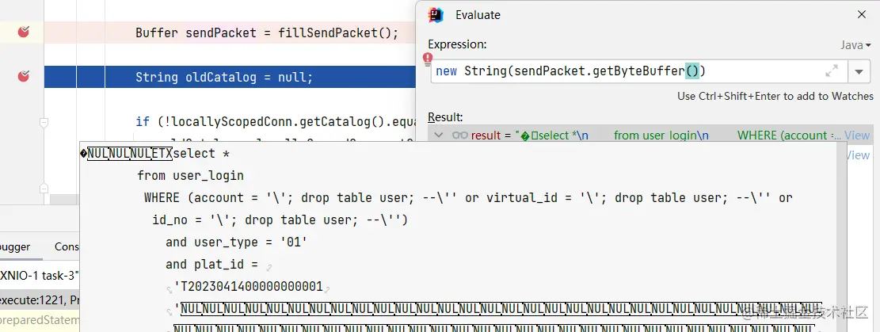This screenshot has height=332, width=880.
Task: Toggle breakpoint on the oldCatalog line
Action: coord(23,76)
